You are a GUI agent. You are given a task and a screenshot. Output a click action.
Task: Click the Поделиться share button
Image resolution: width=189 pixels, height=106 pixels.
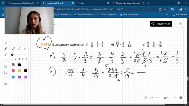[x=161, y=24]
